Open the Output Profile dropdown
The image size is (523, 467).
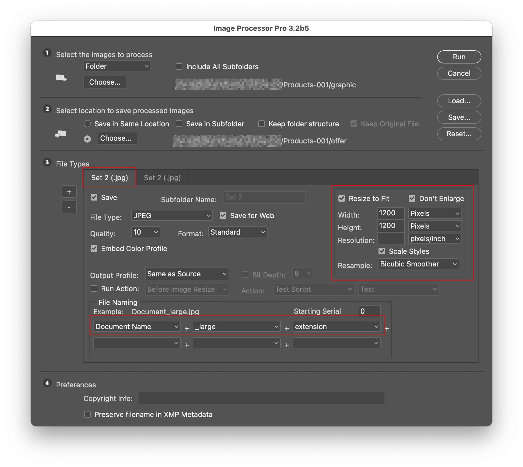click(187, 274)
